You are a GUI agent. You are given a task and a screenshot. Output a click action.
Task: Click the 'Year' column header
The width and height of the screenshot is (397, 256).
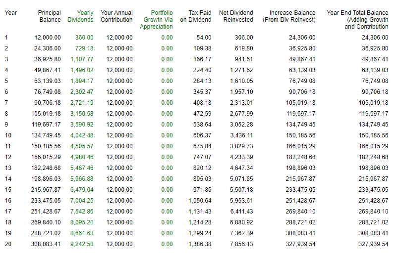click(x=10, y=13)
